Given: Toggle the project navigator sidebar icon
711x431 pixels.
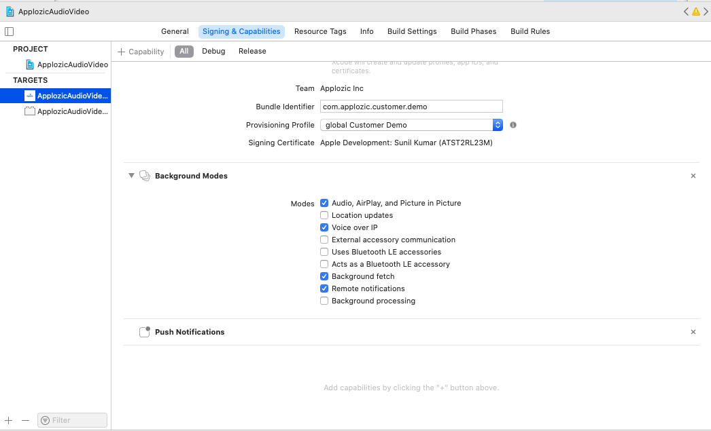Looking at the screenshot, I should [9, 31].
